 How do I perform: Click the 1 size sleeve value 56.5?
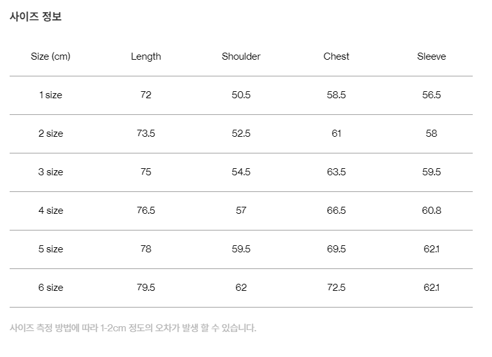(431, 95)
